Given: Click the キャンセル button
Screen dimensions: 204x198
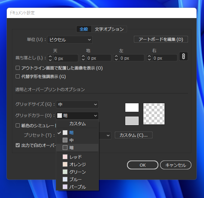Looking at the screenshot, I should (x=176, y=165).
